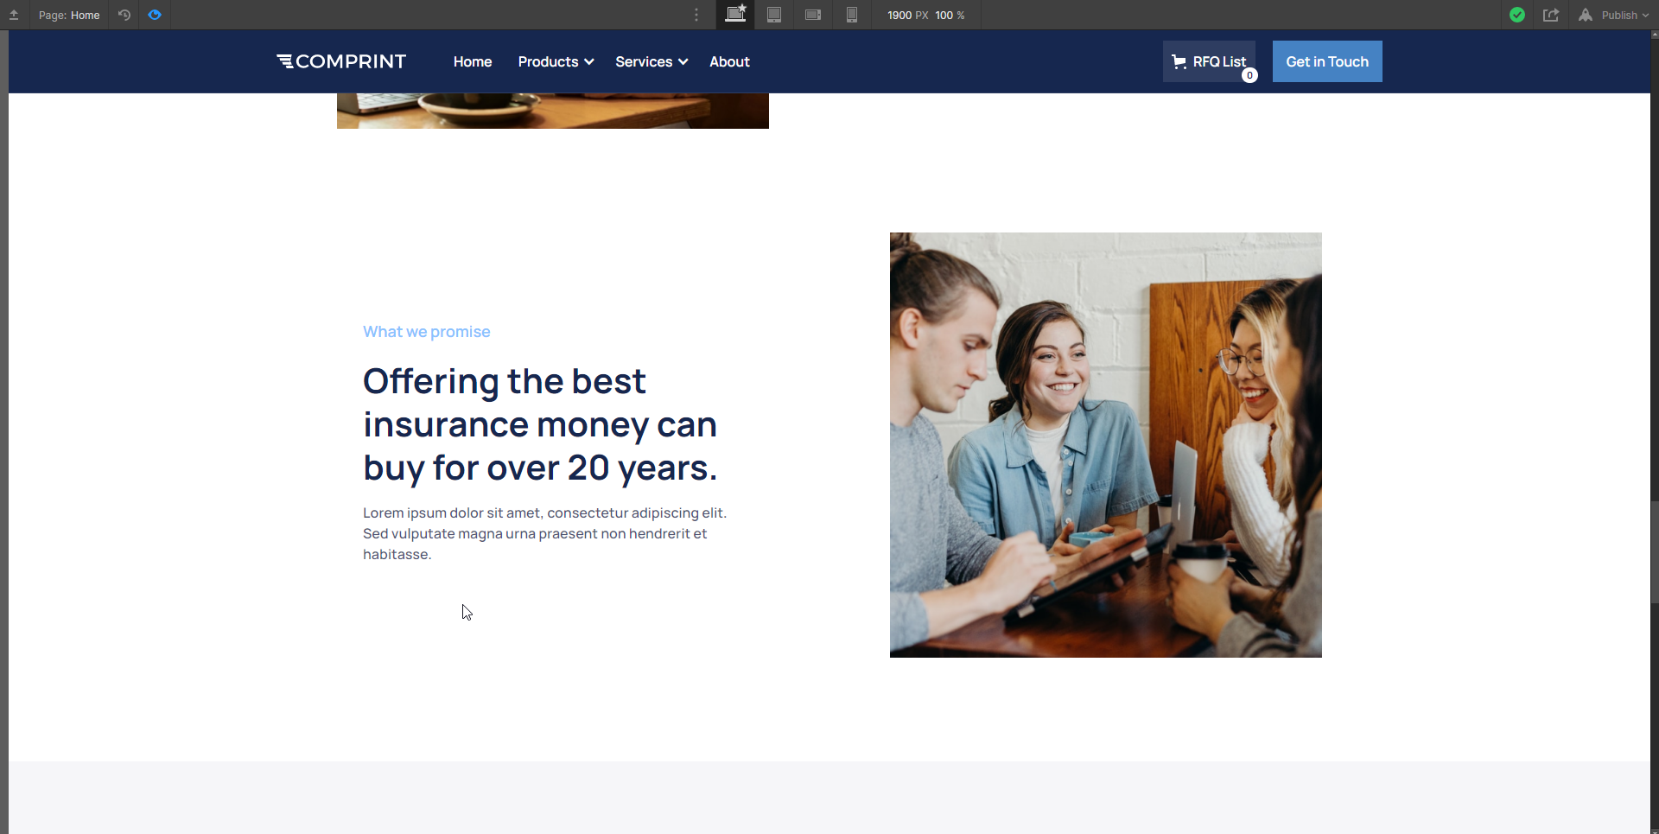
Task: Edit the 100 % zoom value
Action: (950, 16)
